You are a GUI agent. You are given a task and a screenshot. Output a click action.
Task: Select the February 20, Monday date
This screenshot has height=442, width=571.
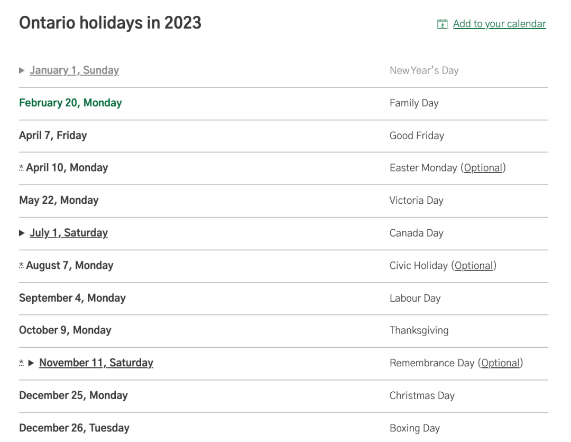[70, 103]
